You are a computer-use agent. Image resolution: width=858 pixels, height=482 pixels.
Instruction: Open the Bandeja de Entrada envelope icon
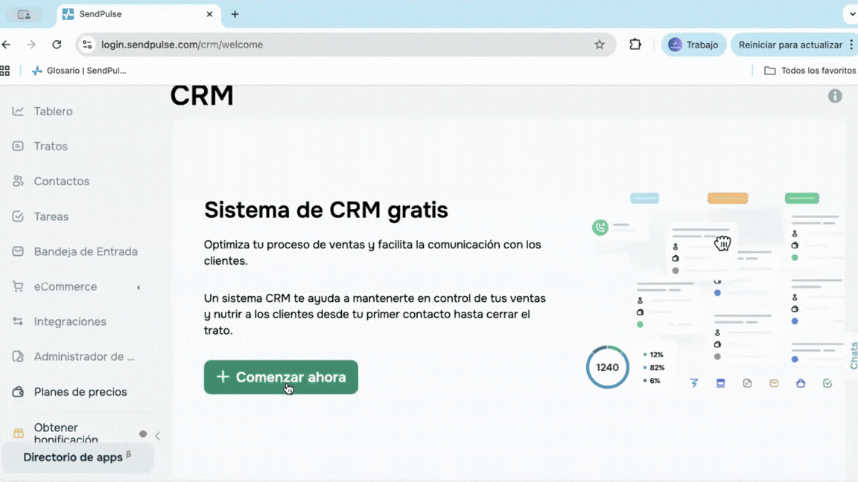click(16, 251)
